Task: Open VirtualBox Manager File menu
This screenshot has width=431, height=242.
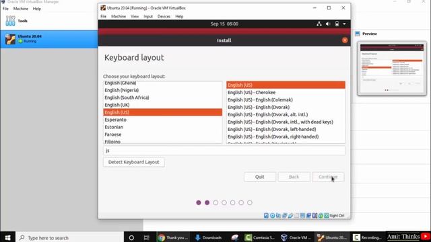Action: click(5, 9)
